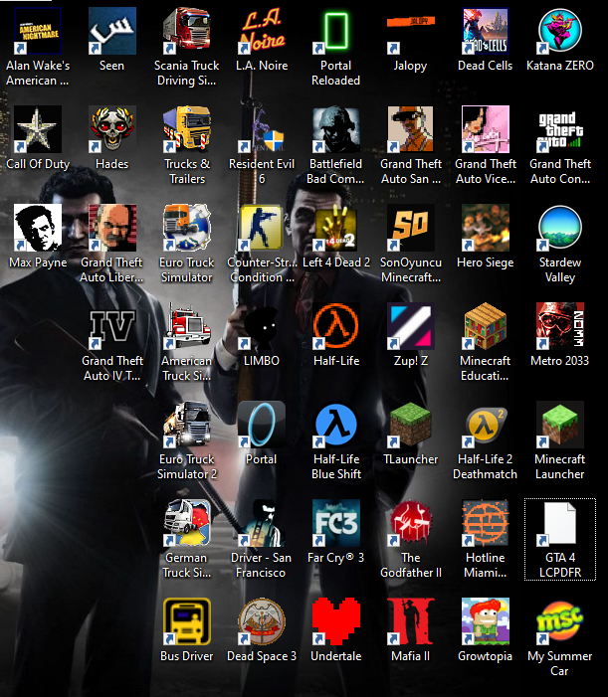Viewport: 608px width, 697px height.
Task: Select Grand Theft Auto San Andreas icon
Action: (411, 129)
